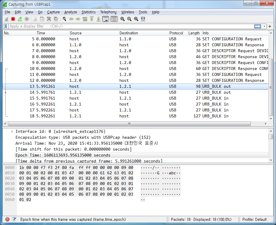Open capture file properties status icon
The height and width of the screenshot is (225, 276).
(14, 219)
